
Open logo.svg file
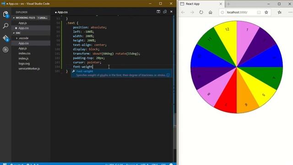pyautogui.click(x=24, y=63)
